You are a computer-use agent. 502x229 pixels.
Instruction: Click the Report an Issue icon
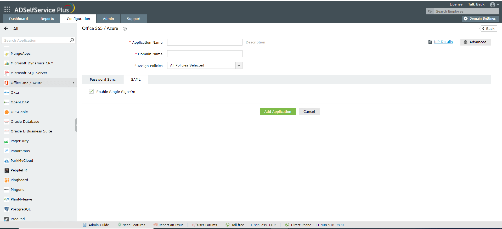click(x=156, y=225)
